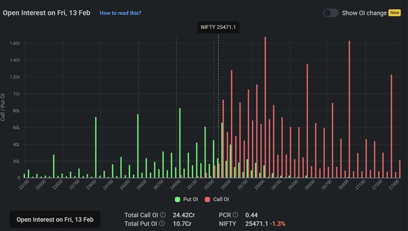The height and width of the screenshot is (231, 408).
Task: Click the info icon beside Total Put OI
Action: pos(161,223)
